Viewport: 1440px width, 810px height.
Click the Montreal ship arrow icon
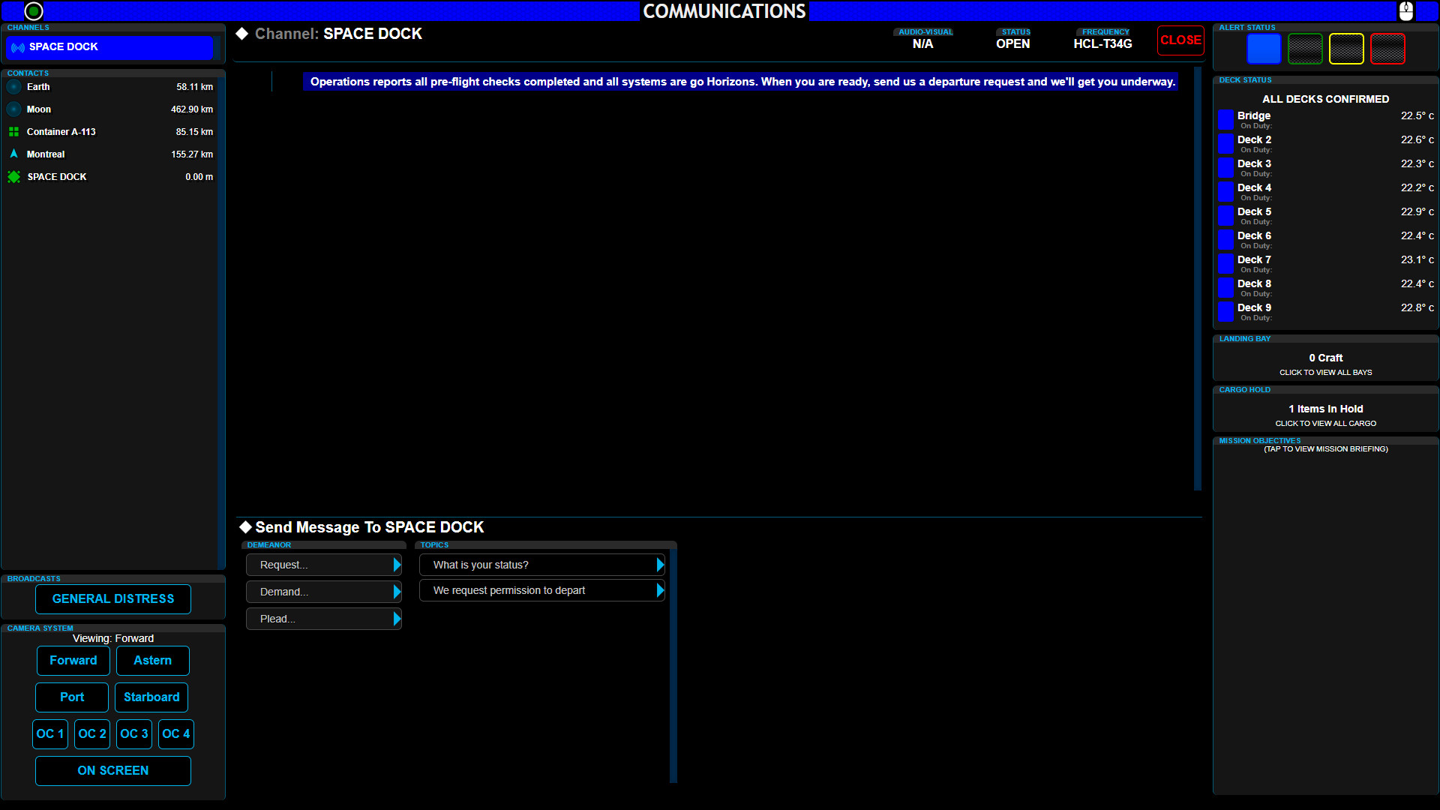[x=13, y=154]
